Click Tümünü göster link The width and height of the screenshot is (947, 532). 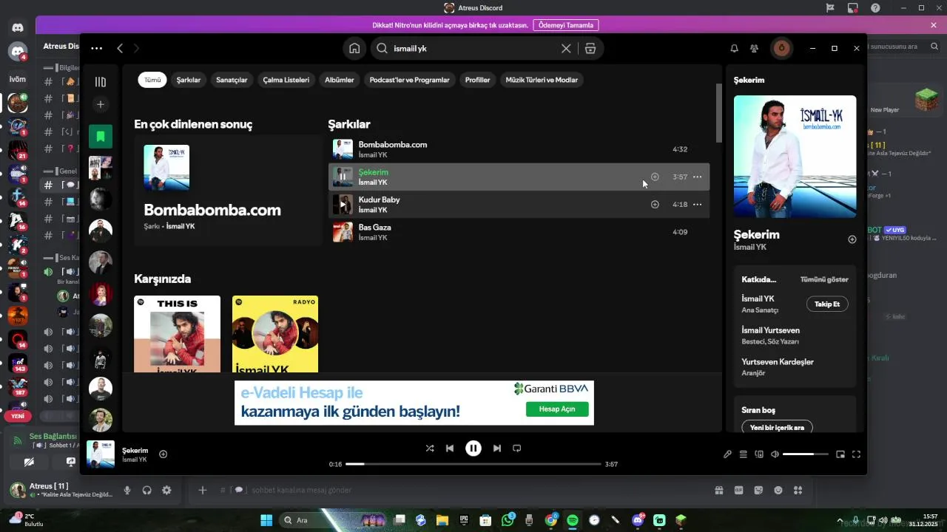click(x=824, y=279)
